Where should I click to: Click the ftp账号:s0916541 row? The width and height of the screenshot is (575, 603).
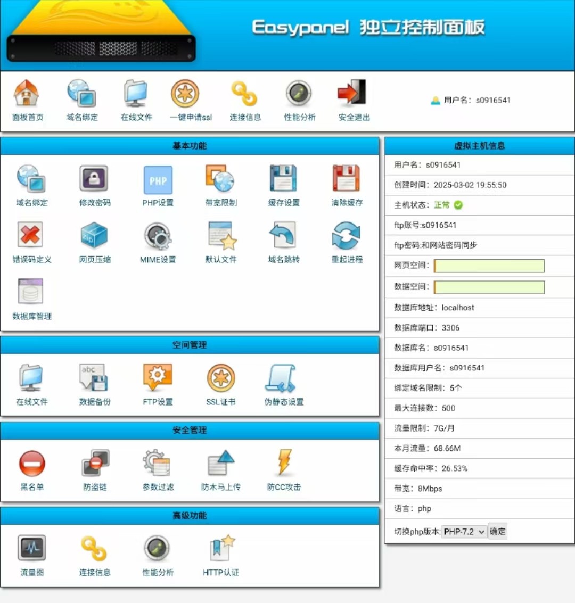[x=480, y=225]
